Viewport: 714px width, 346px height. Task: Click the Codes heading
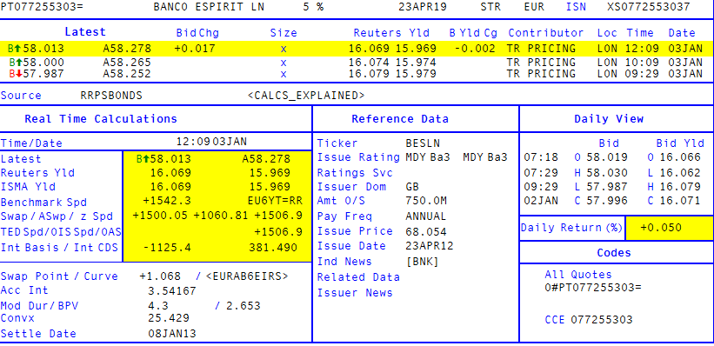click(614, 253)
